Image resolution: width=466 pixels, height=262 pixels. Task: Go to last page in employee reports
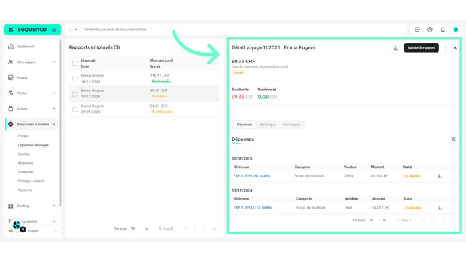click(x=215, y=229)
